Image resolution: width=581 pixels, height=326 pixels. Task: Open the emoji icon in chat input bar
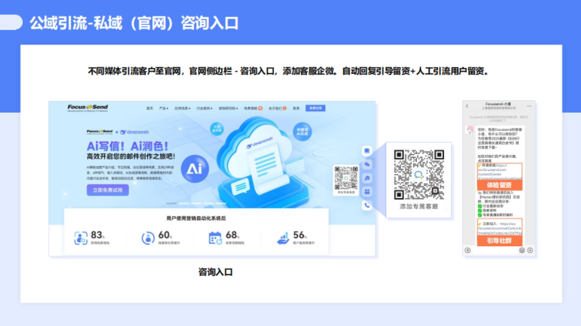click(x=522, y=250)
